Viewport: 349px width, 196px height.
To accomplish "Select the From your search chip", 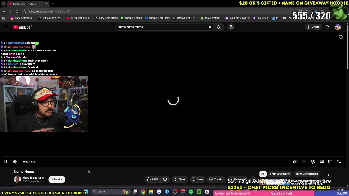I will 280,174.
